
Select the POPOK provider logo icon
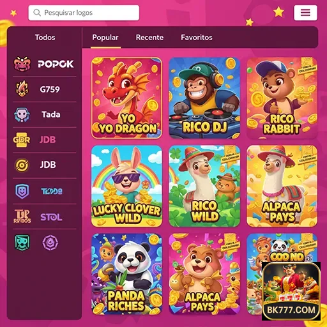point(22,64)
